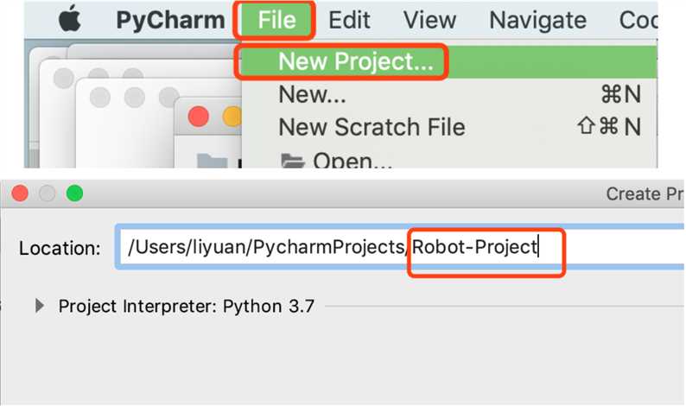Open the Edit menu
The height and width of the screenshot is (406, 686).
349,20
